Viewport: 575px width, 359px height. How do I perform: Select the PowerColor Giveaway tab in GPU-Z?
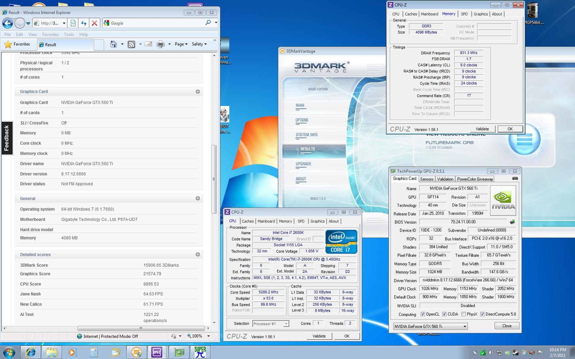pos(475,179)
